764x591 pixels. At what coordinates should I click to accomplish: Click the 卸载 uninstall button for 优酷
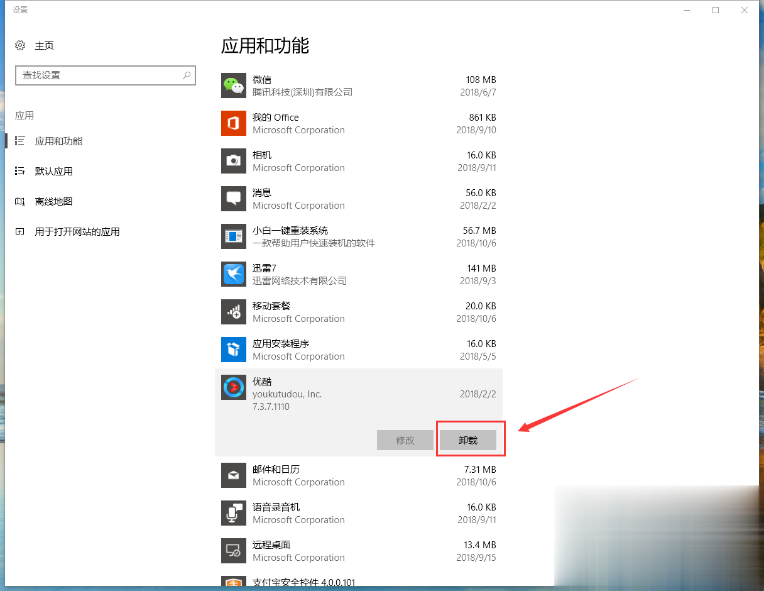(x=468, y=440)
